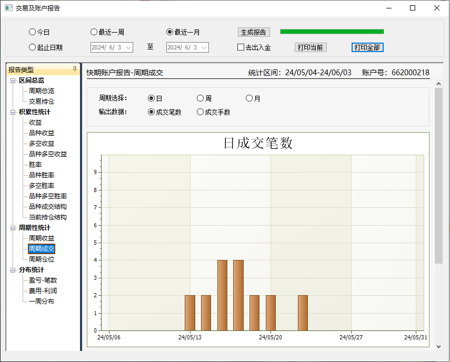
Task: Enable the 去出入金 checkbox
Action: [x=241, y=47]
